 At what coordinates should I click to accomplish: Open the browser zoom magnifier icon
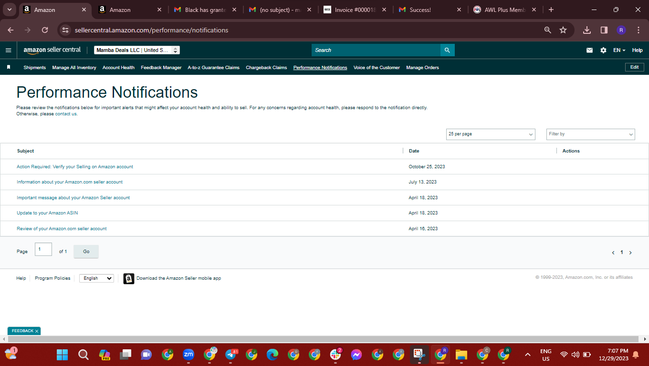pos(548,30)
